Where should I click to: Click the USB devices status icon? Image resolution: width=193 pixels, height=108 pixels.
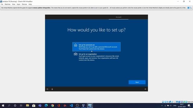[172, 102]
